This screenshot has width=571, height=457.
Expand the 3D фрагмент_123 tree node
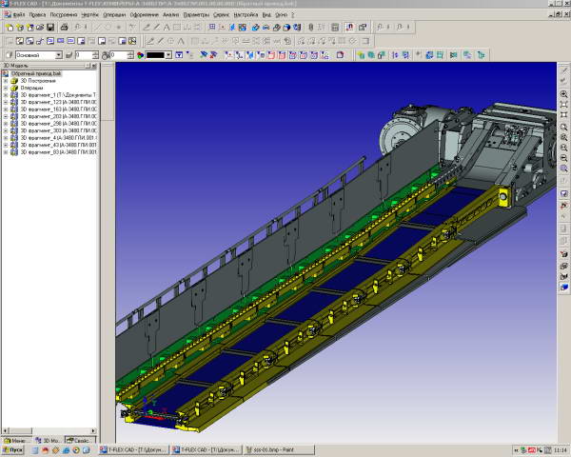(6, 103)
